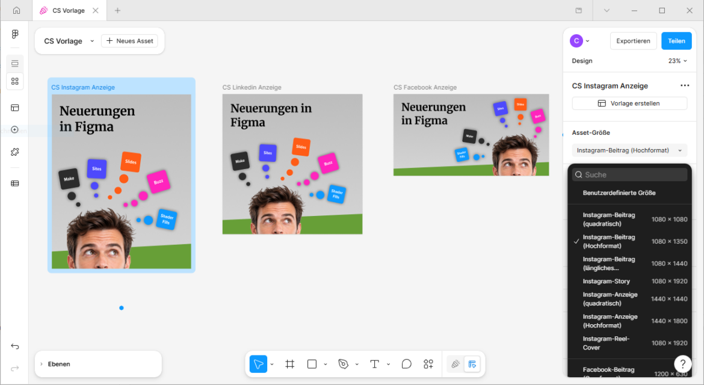Viewport: 704px width, 385px height.
Task: Select the CS Instagram Anzeige asset thumbnail
Action: pyautogui.click(x=121, y=181)
